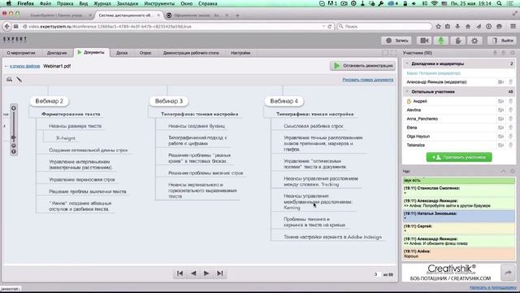Open a new Firefox tab with the plus button
The height and width of the screenshot is (293, 520).
tap(237, 15)
